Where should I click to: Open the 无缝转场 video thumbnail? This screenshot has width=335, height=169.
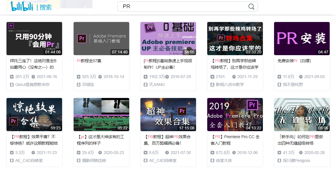click(302, 114)
